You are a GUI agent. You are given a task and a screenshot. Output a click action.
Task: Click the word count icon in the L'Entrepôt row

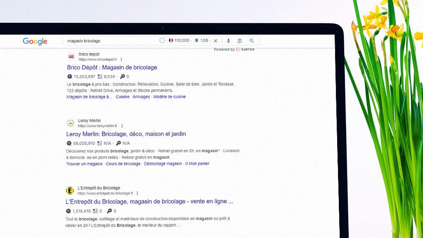pos(95,211)
